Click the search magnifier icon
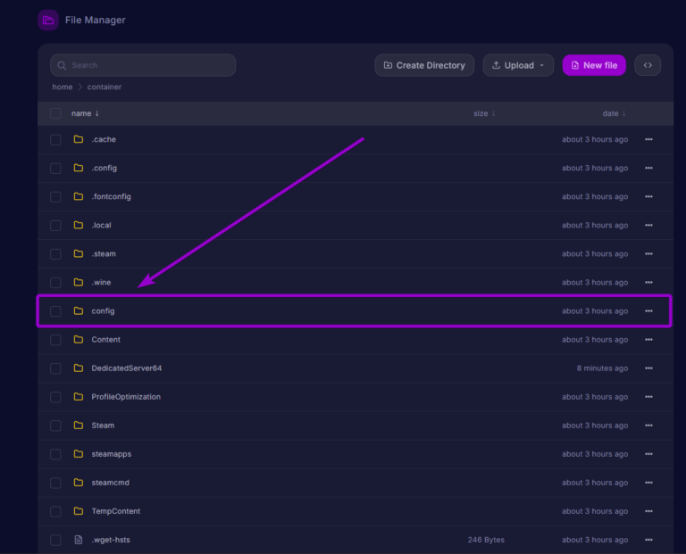The image size is (686, 554). [62, 65]
